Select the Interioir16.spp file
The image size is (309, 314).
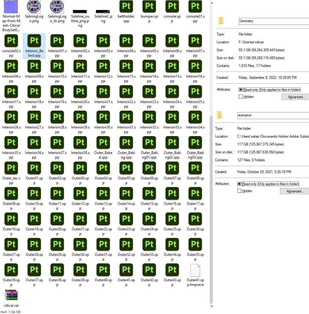pos(195,71)
